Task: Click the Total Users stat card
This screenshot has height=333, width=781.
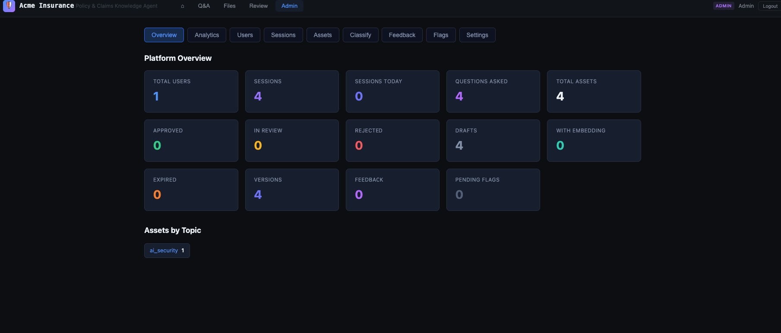Action: (x=191, y=91)
